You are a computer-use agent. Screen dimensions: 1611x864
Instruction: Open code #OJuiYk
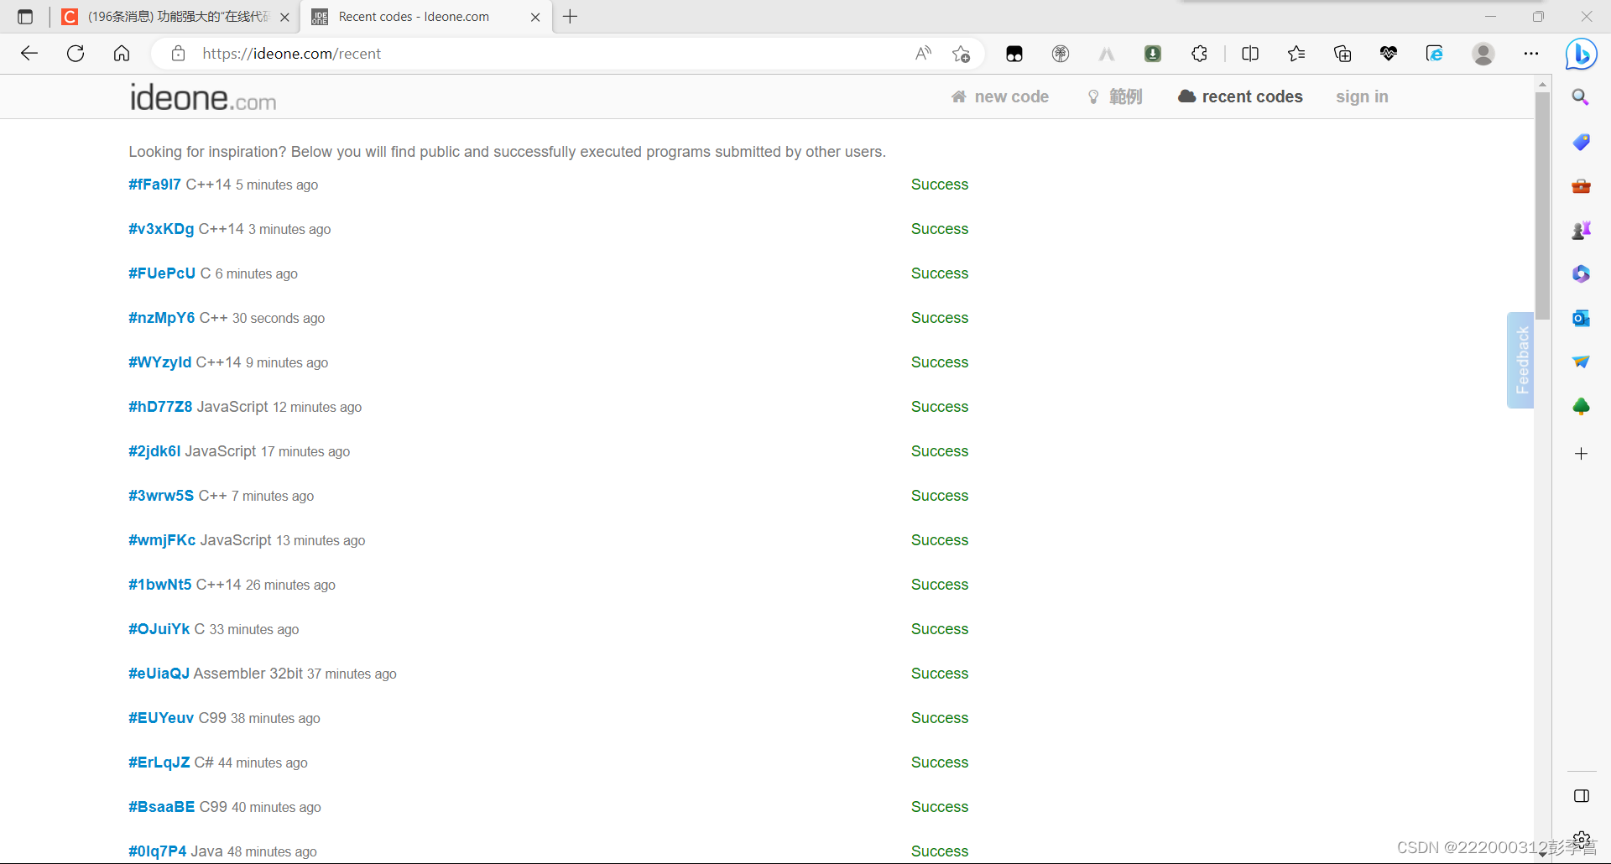159,629
